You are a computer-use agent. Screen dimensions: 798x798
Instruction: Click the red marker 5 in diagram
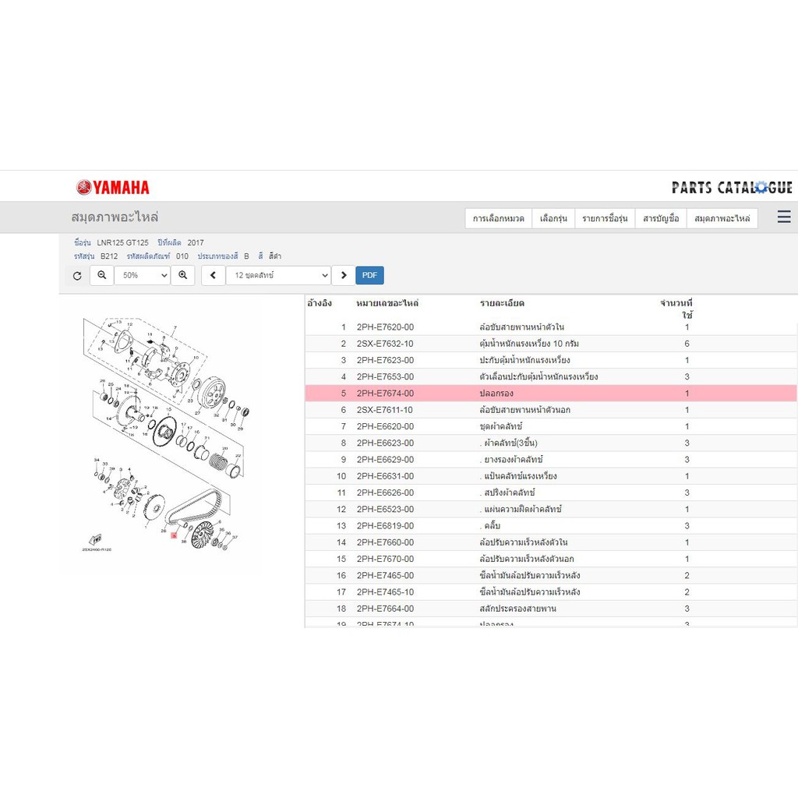(x=174, y=536)
